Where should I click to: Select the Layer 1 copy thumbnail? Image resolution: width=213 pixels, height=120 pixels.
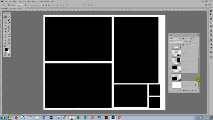click(177, 69)
